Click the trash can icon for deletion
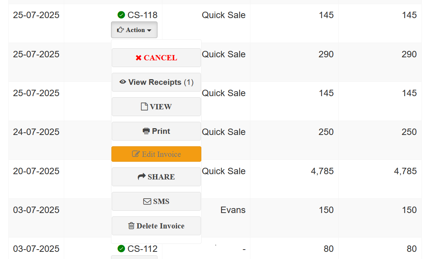 click(131, 226)
